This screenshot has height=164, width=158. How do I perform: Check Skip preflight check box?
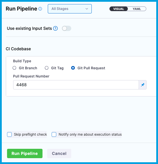9,134
